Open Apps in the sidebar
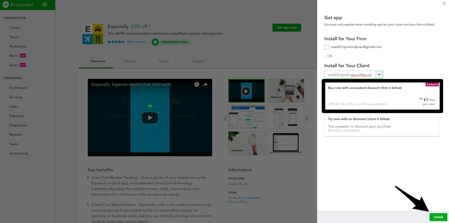The image size is (449, 223). 13,65
